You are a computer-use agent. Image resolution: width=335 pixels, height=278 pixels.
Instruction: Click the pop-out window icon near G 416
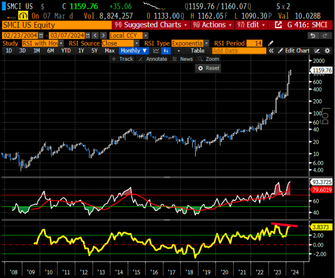(278, 25)
